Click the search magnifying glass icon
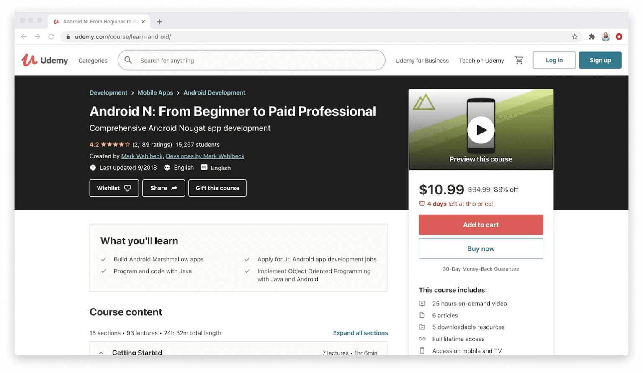The image size is (643, 373). pyautogui.click(x=128, y=60)
